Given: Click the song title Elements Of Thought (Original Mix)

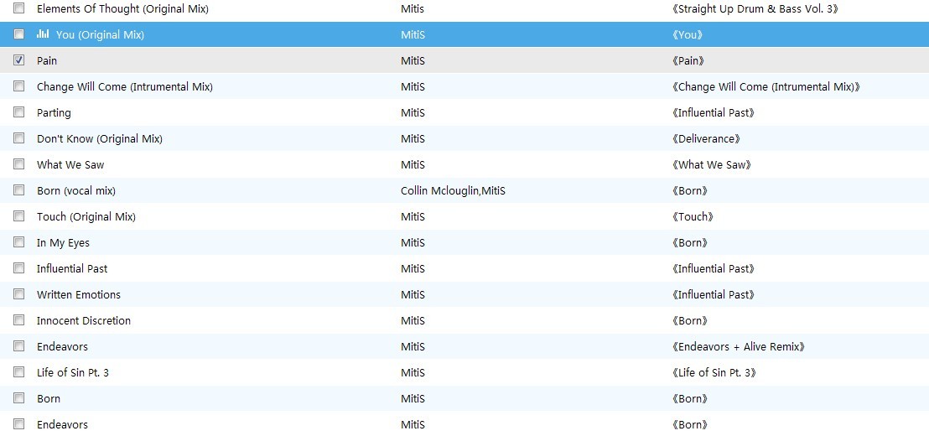Looking at the screenshot, I should click(122, 9).
